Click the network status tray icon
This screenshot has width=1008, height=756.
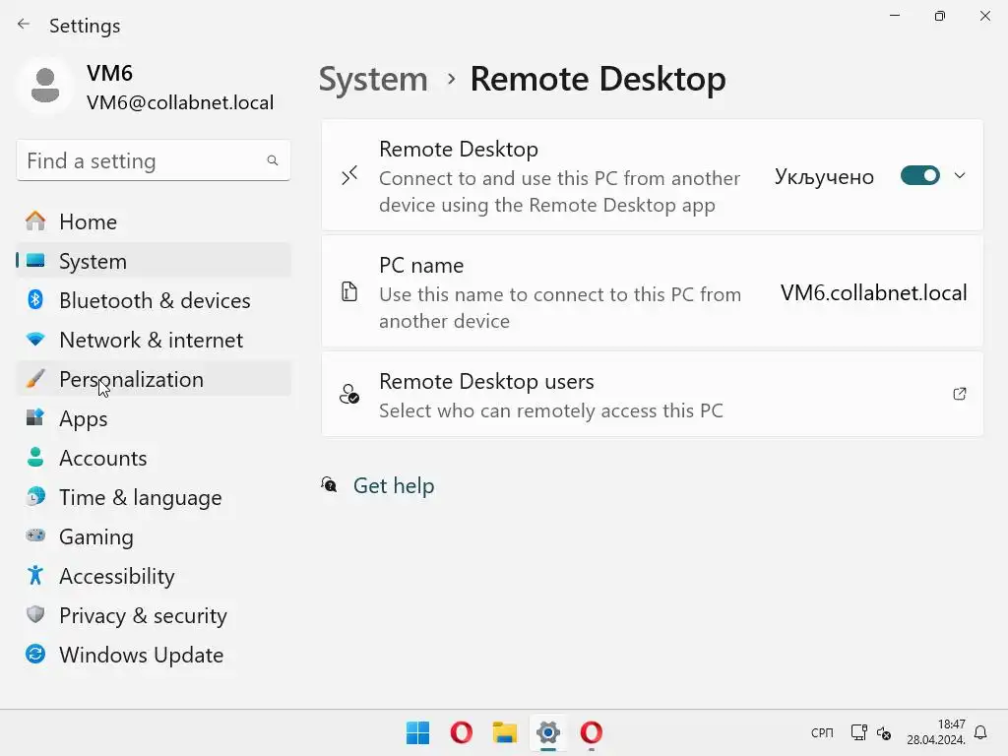point(858,732)
